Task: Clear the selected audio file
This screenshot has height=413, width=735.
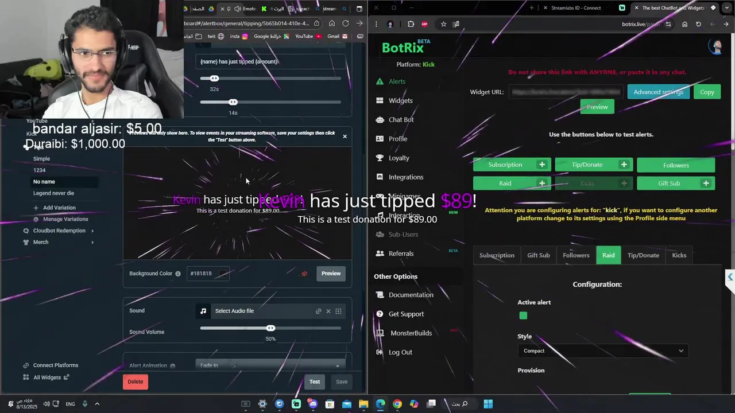Action: (x=328, y=311)
